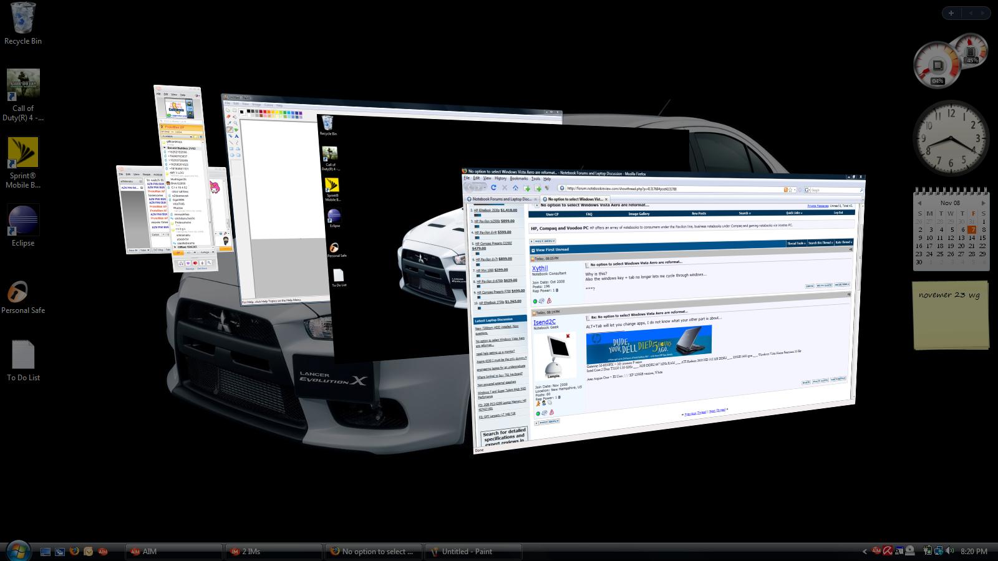Click forum Log Out link
This screenshot has height=561, width=998.
point(838,213)
